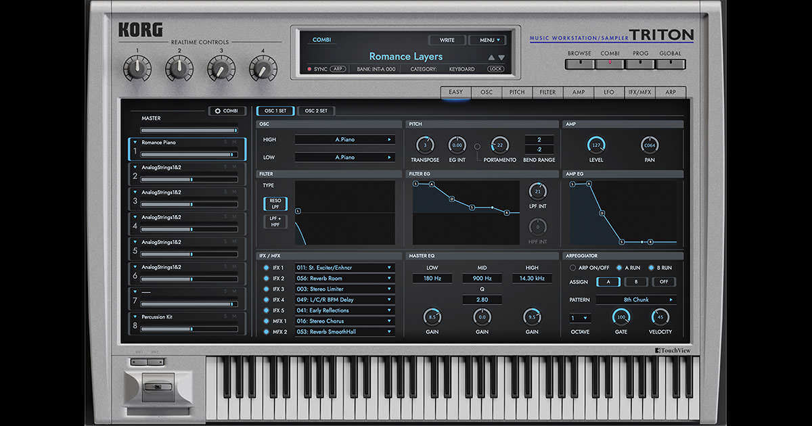Click the LPF INT knob

pos(538,191)
